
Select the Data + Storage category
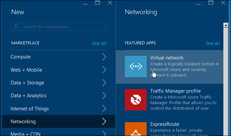click(x=59, y=83)
